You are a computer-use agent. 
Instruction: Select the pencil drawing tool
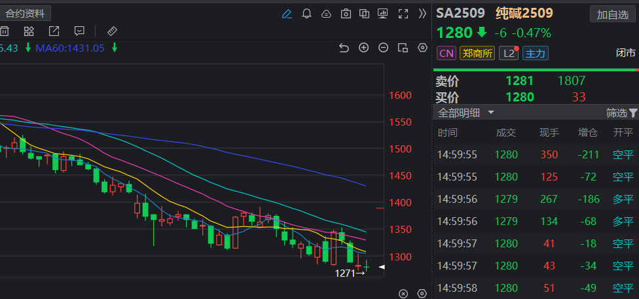[287, 13]
